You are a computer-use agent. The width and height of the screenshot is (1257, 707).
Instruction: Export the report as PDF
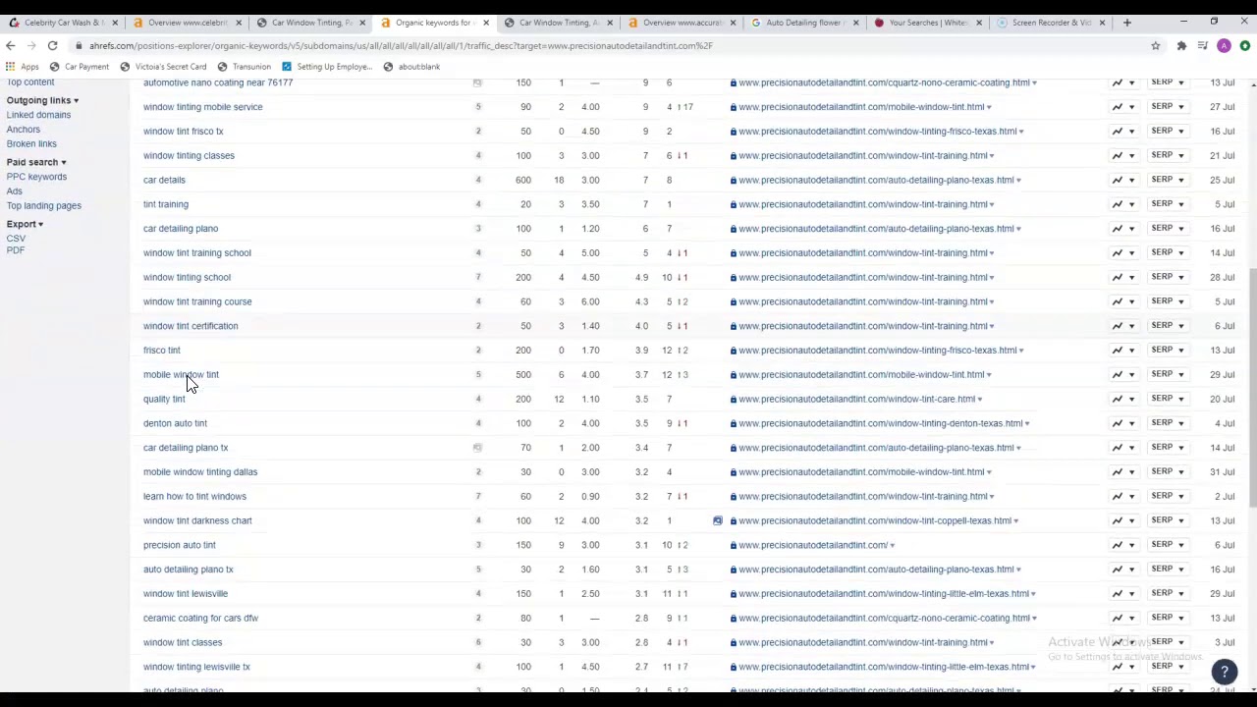coord(16,250)
